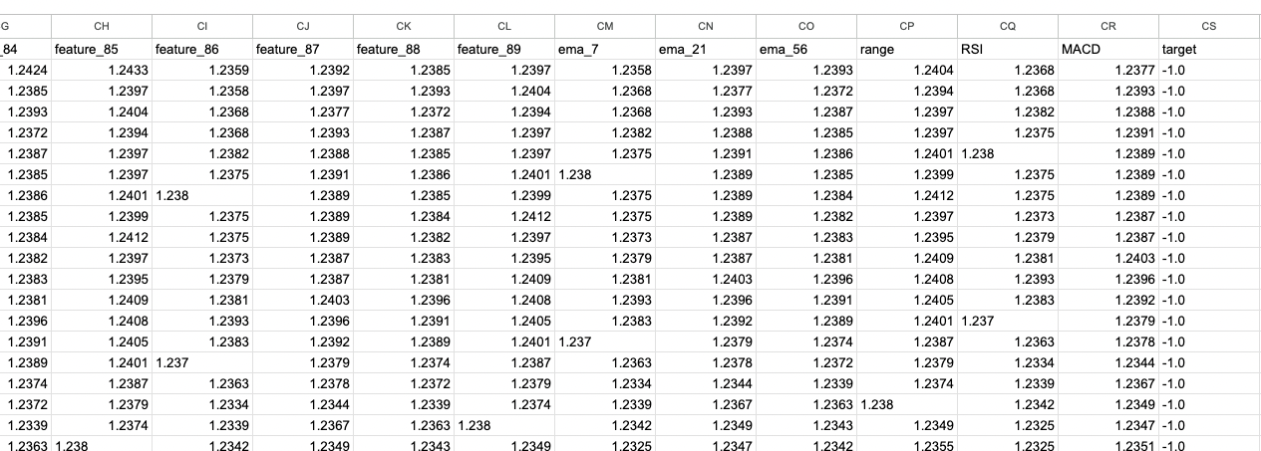Select 1.237 in the ema_7 column
Viewport: 1261px width, 451px height.
coord(605,341)
